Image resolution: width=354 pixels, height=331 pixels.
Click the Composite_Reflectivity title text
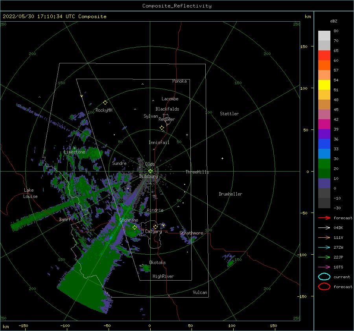pos(177,6)
